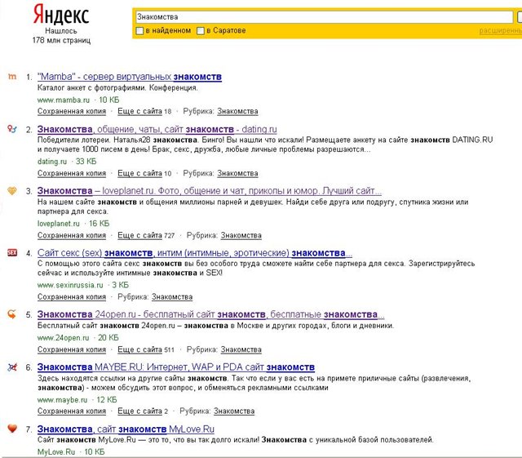Image resolution: width=522 pixels, height=458 pixels.
Task: Open the Яндекс logo home link
Action: click(x=61, y=15)
